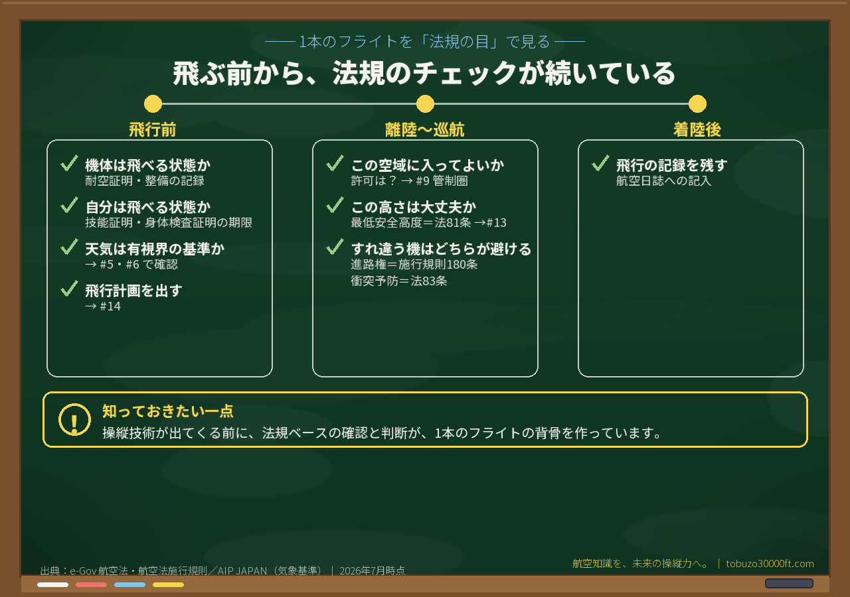The width and height of the screenshot is (850, 597).
Task: Click the sentence starting with 操縦技術が出てくる前に
Action: tap(382, 433)
